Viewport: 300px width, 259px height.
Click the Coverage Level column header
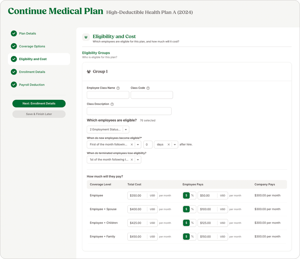point(100,184)
